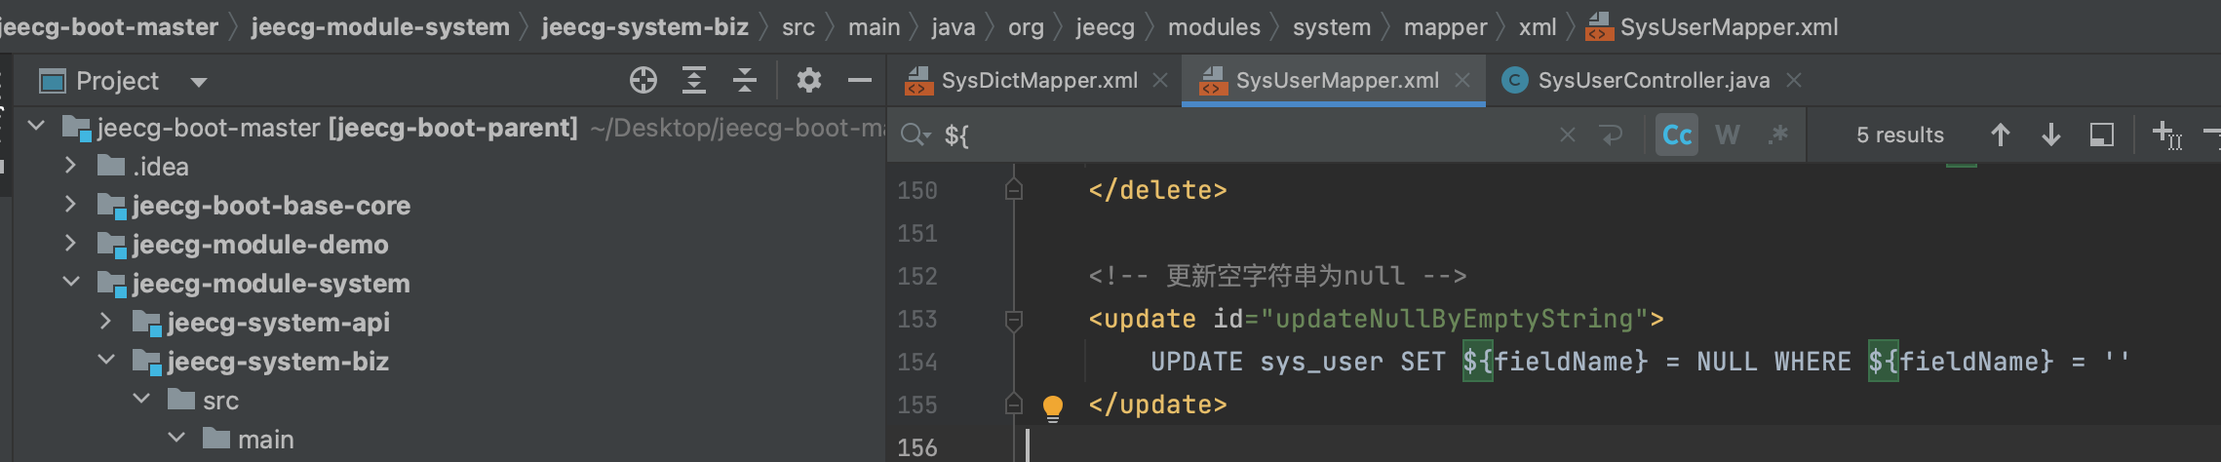The width and height of the screenshot is (2221, 462).
Task: Click the yellow intention lightbulb
Action: [1053, 407]
